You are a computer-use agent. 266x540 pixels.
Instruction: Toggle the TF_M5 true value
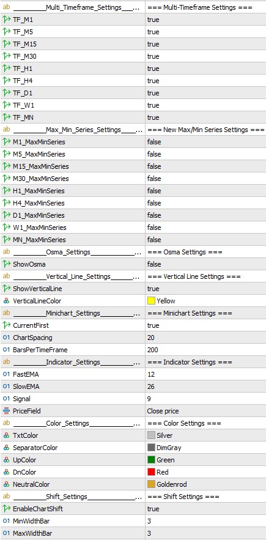(205, 32)
